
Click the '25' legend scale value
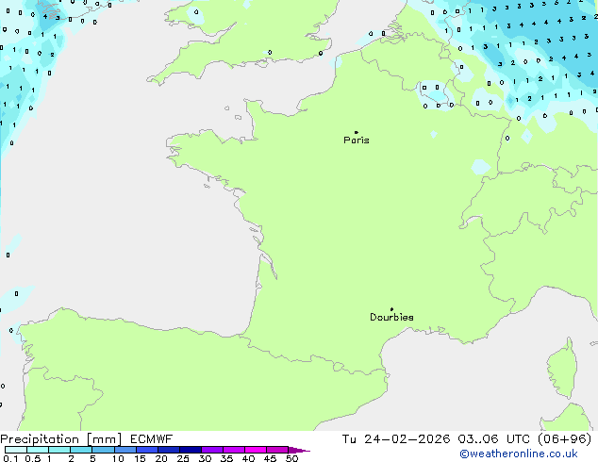183,458
